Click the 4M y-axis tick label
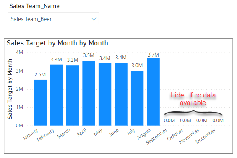Image resolution: width=237 pixels, height=158 pixels. pos(19,53)
